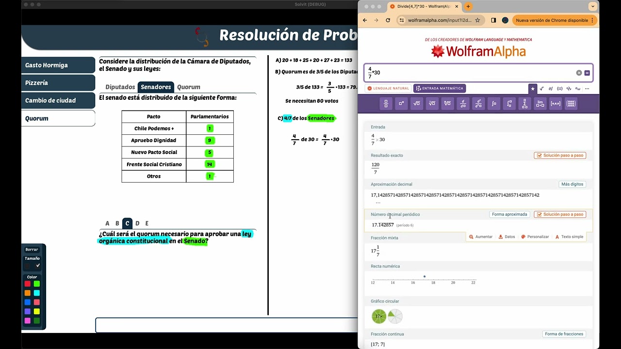Pick the red color swatch
This screenshot has width=621, height=349.
pyautogui.click(x=28, y=284)
